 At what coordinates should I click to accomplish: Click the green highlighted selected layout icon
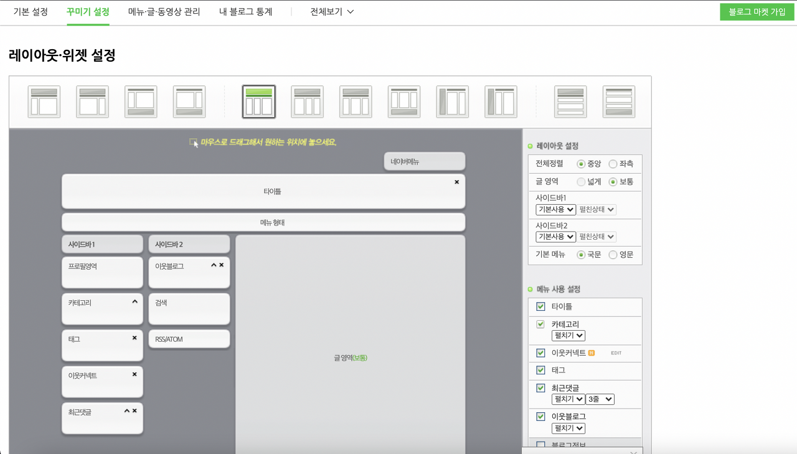258,102
